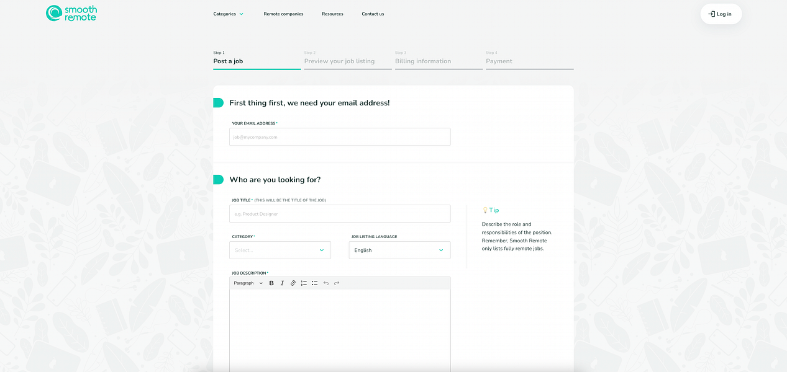Open the Paragraph style dropdown
The width and height of the screenshot is (787, 372).
(x=248, y=283)
